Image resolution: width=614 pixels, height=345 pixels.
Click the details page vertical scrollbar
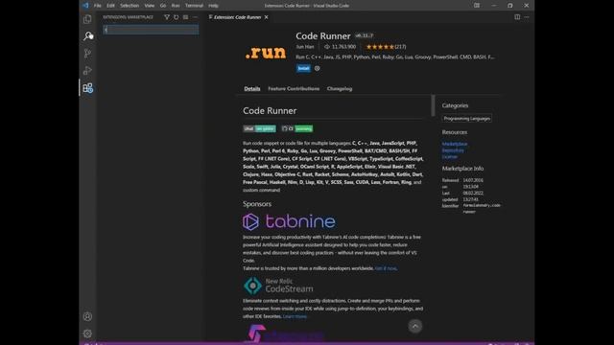(x=433, y=105)
